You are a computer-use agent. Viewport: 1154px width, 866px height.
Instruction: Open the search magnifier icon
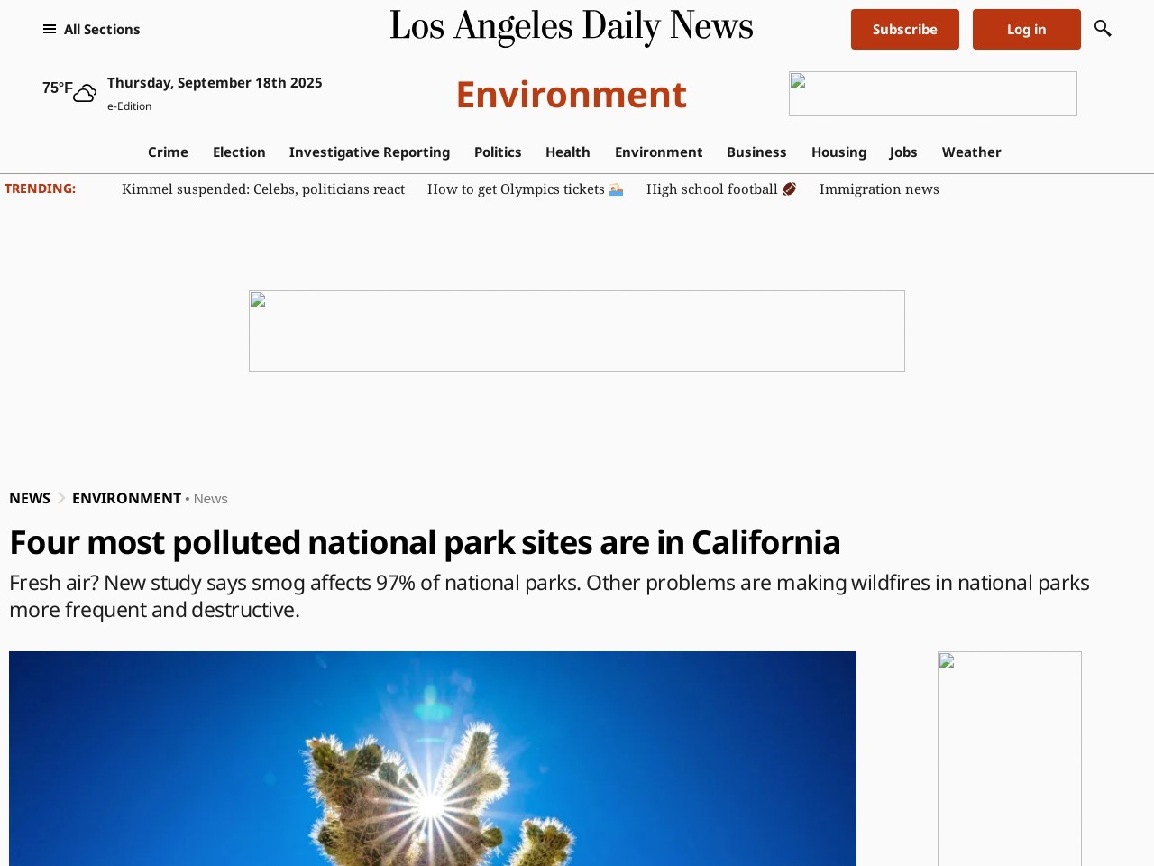pyautogui.click(x=1102, y=29)
